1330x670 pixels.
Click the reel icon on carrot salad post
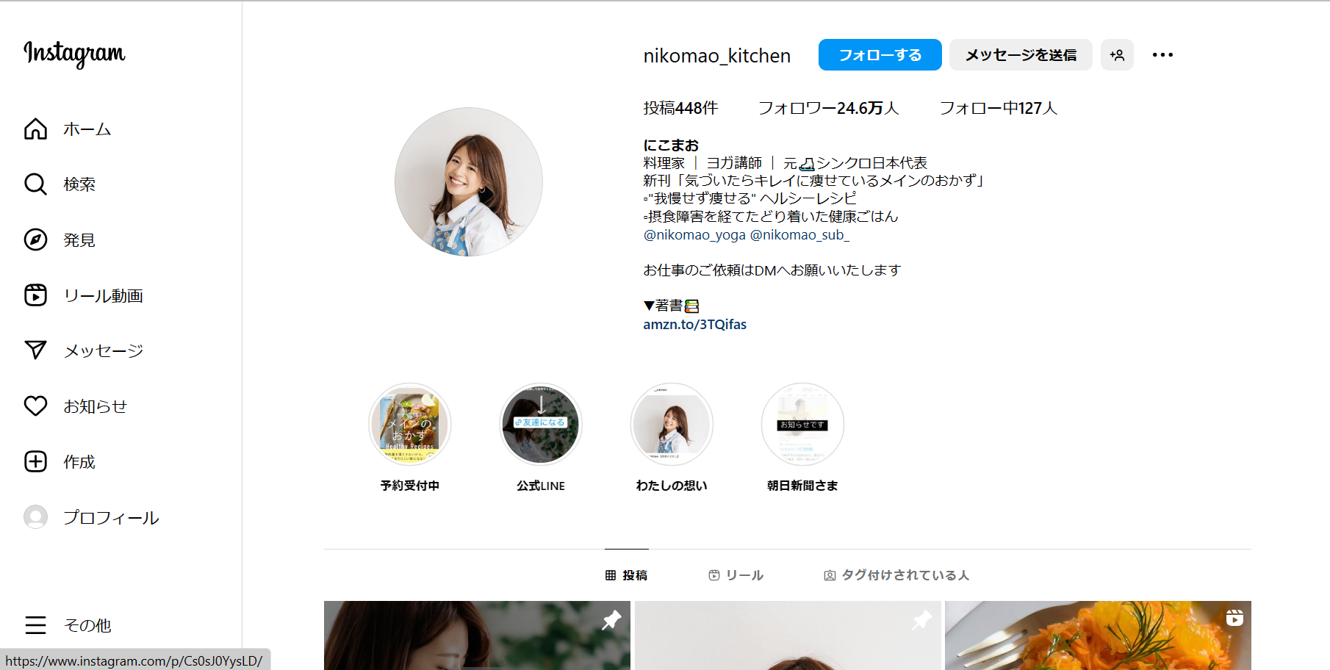click(x=1234, y=618)
